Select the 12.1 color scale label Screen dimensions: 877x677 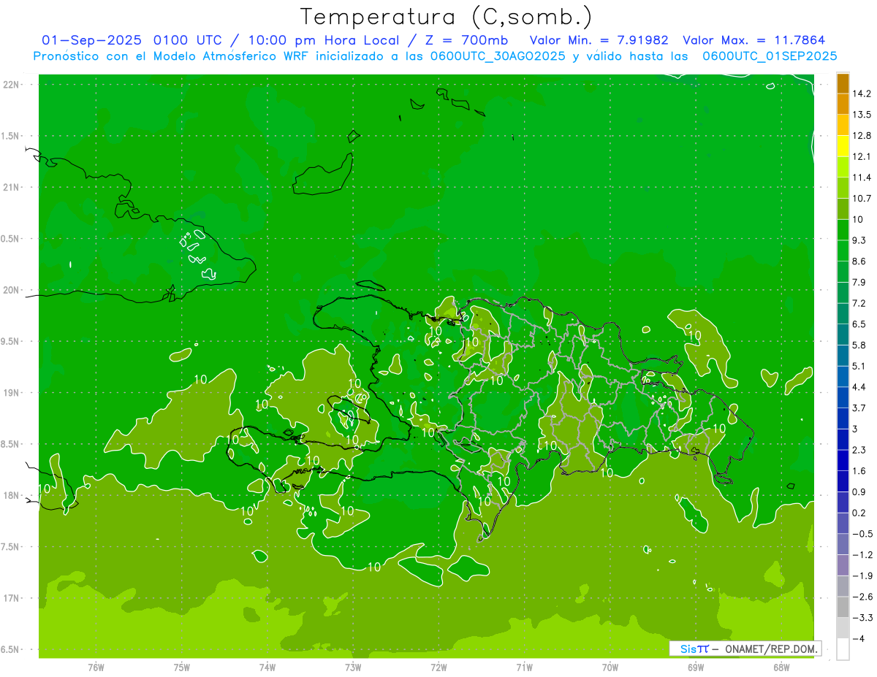click(x=862, y=156)
